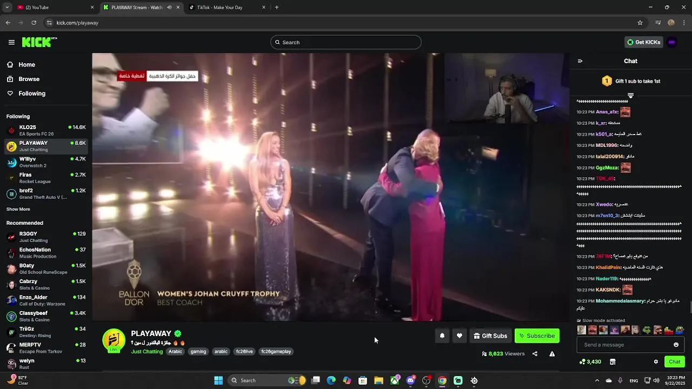Click the system volume icon
The width and height of the screenshot is (692, 389).
656,380
